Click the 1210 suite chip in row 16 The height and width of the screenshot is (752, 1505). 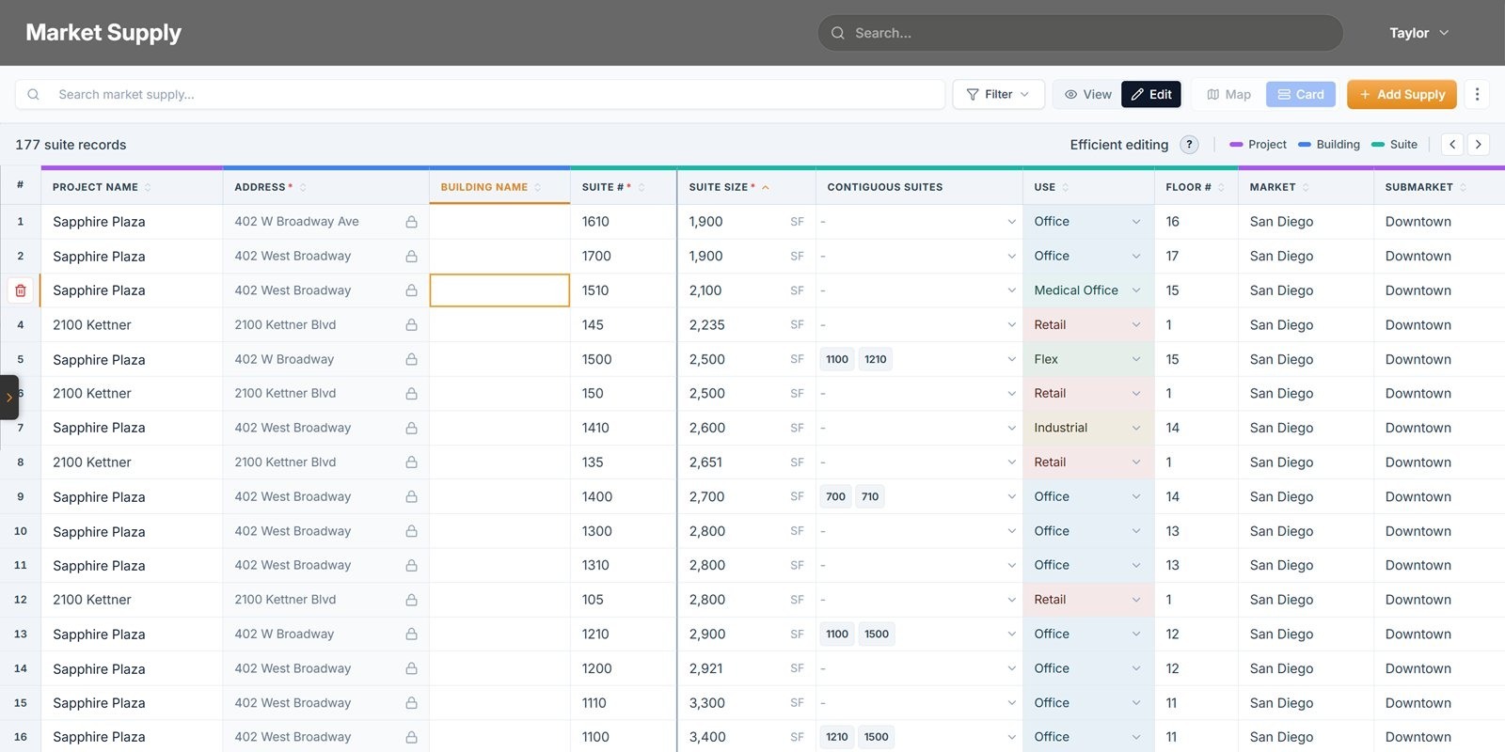[837, 737]
